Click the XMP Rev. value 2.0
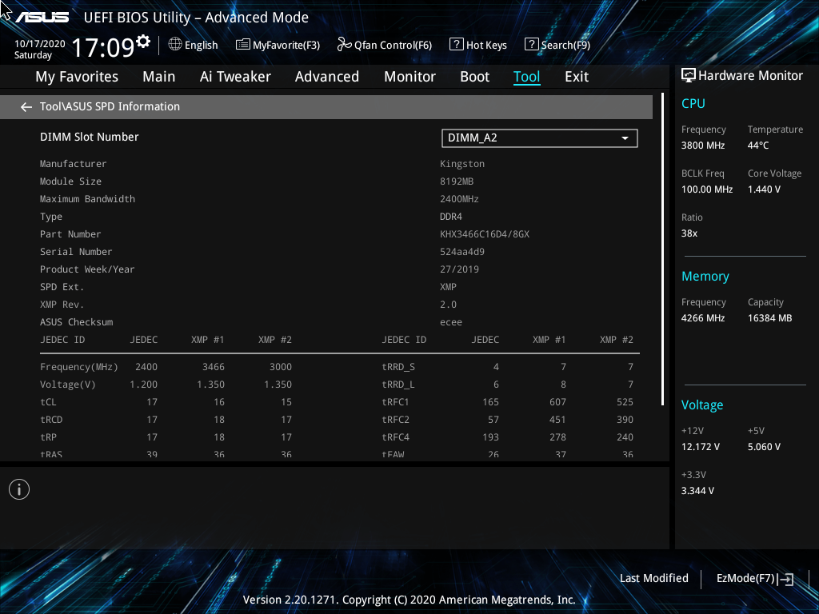This screenshot has height=614, width=819. 448,305
